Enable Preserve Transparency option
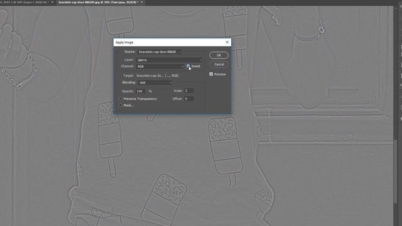The width and height of the screenshot is (402, 226). (121, 99)
